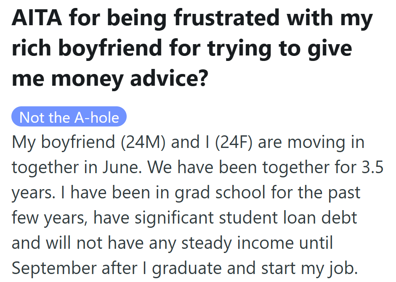Viewport: 396px width, 282px height.
Task: Click the phrase "steady income" in the body
Action: tap(237, 243)
